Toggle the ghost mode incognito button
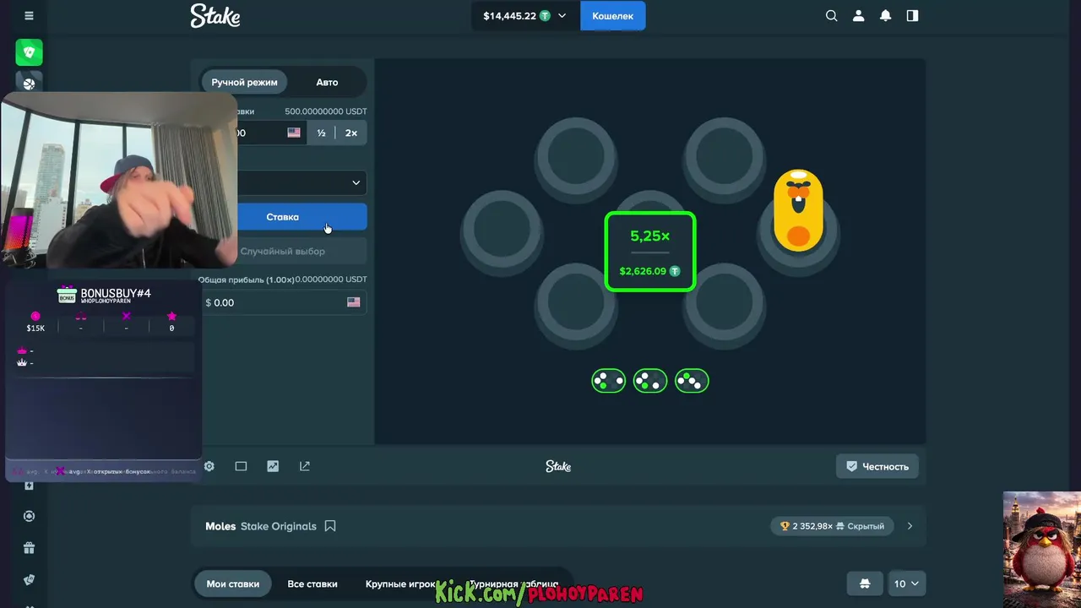 point(865,584)
